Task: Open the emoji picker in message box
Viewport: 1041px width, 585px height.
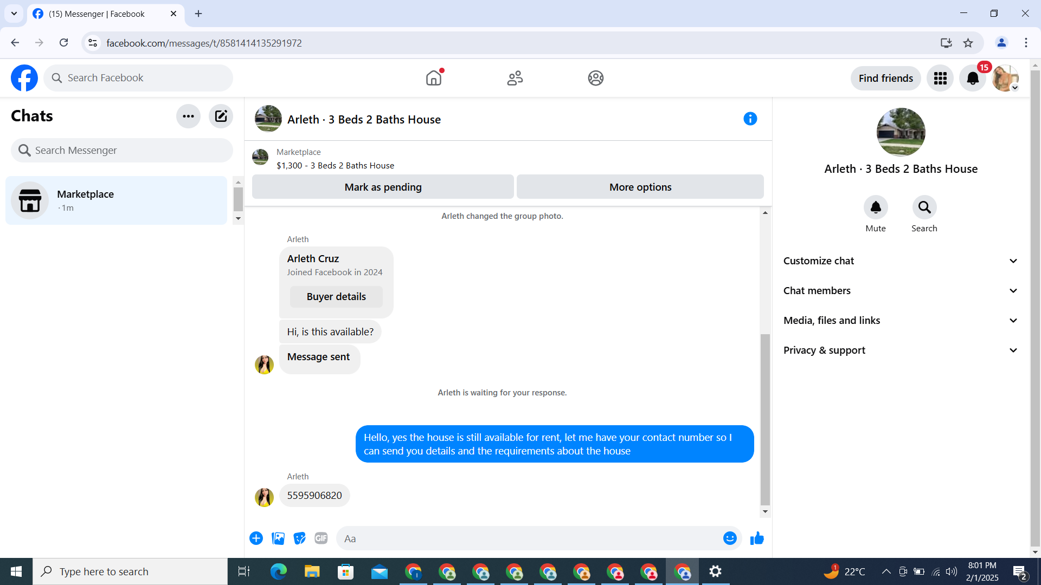Action: click(729, 538)
